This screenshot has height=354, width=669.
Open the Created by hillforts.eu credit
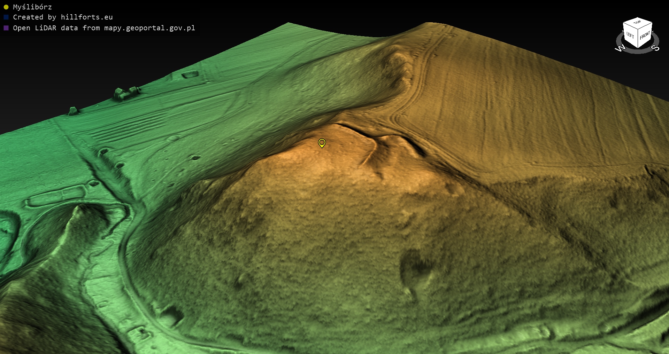(63, 17)
